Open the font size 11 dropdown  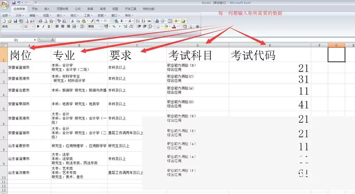tap(33, 27)
